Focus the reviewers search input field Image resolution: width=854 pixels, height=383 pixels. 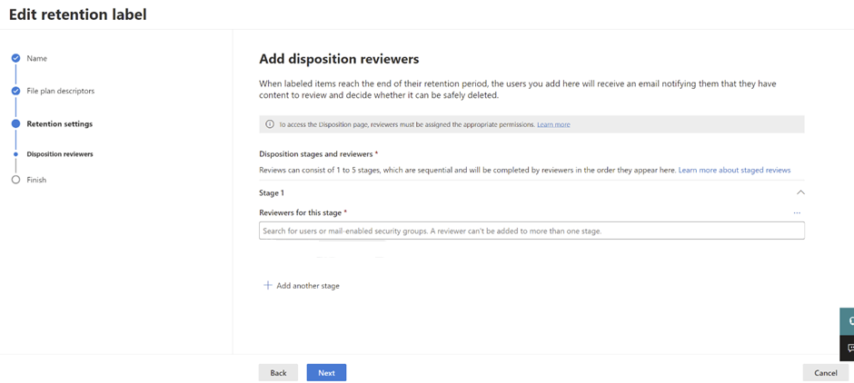point(531,231)
